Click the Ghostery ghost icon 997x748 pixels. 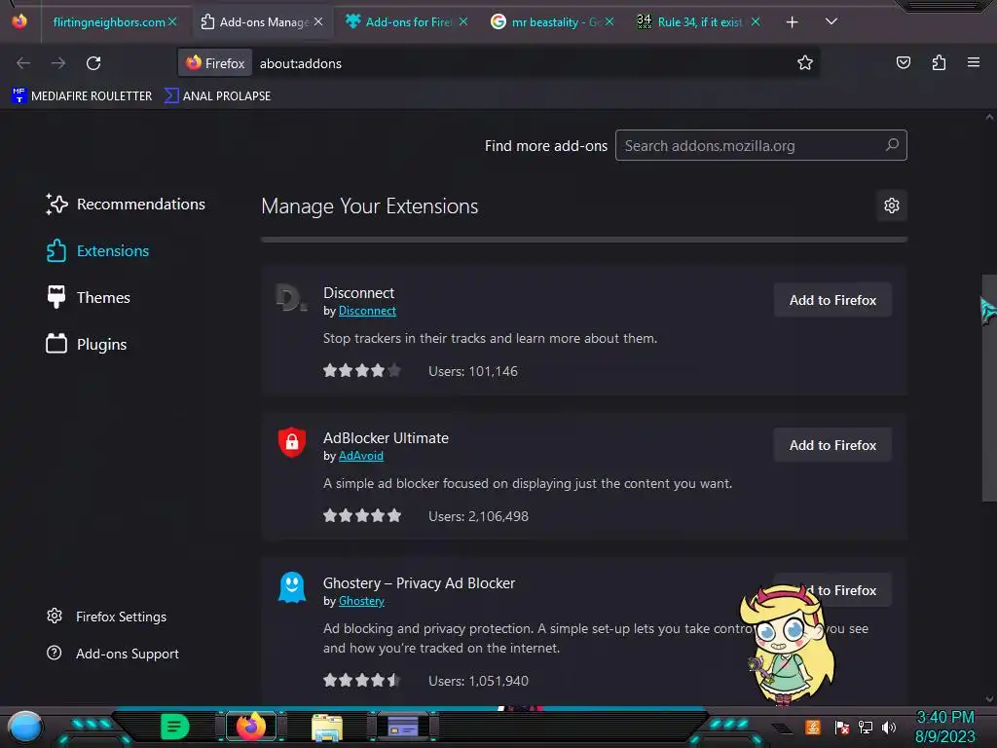[x=292, y=587]
